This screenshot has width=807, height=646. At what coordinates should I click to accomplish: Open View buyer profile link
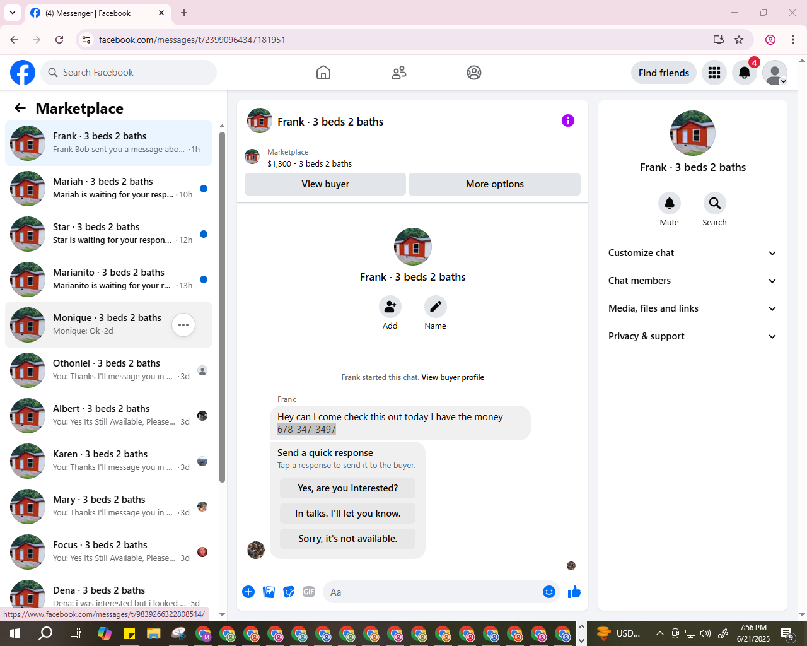point(453,377)
